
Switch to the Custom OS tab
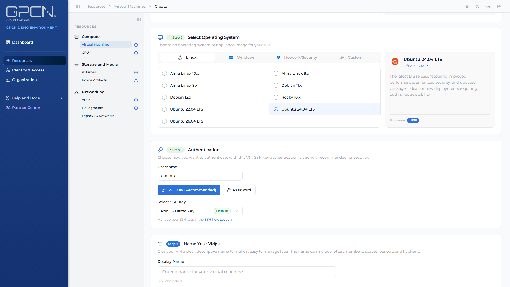tap(351, 57)
